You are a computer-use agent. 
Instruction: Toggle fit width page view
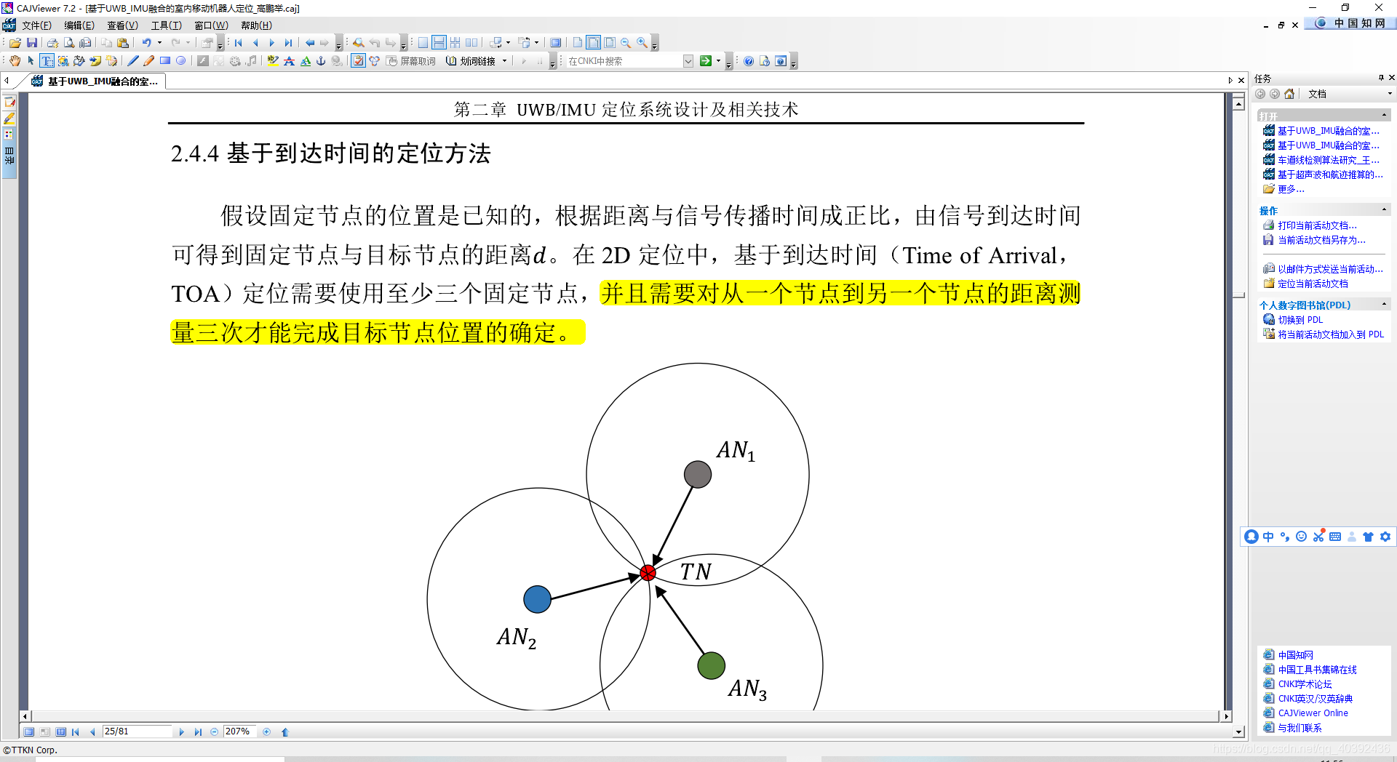click(x=594, y=43)
